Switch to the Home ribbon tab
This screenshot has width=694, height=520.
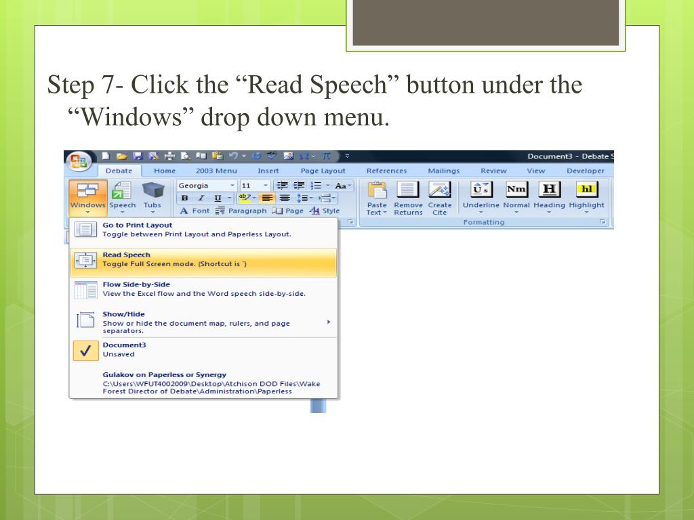coord(165,171)
